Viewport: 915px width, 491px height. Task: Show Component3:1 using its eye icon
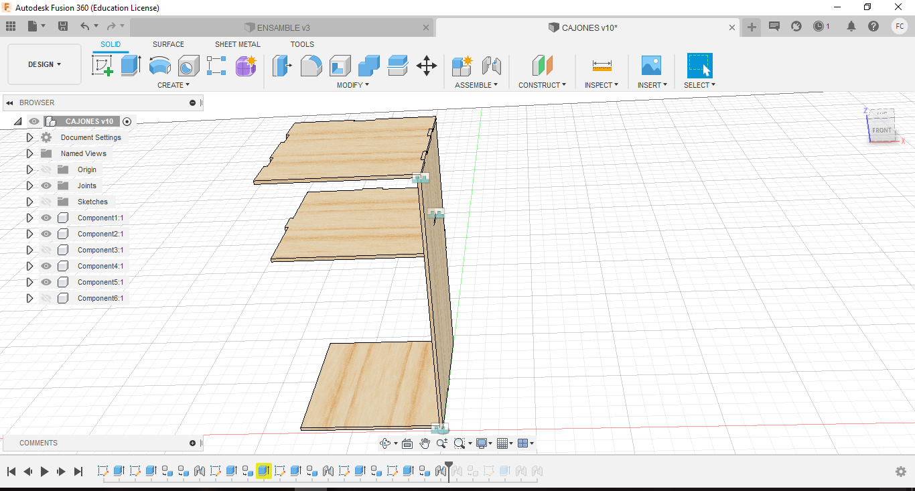46,250
